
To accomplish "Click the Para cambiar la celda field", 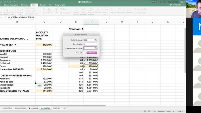I will click(89, 48).
